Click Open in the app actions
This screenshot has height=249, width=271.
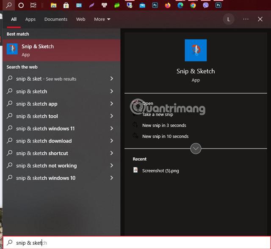148,104
